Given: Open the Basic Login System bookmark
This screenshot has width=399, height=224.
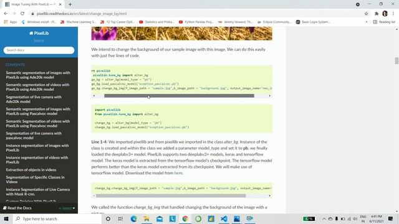Looking at the screenshot, I should [x=313, y=22].
